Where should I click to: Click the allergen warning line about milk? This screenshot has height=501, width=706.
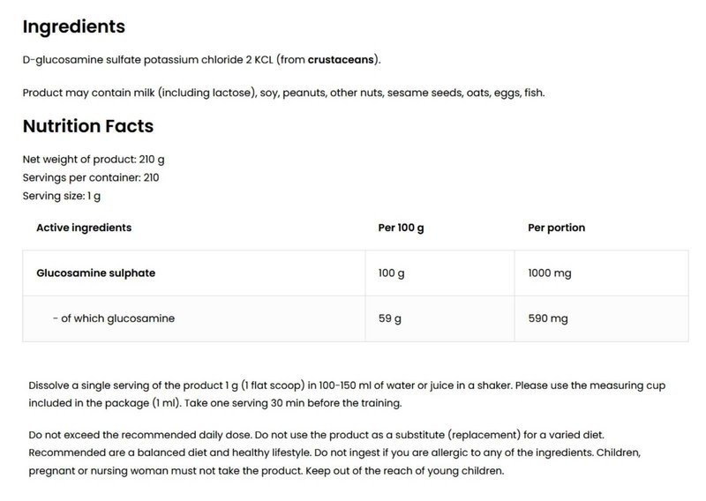[x=282, y=93]
